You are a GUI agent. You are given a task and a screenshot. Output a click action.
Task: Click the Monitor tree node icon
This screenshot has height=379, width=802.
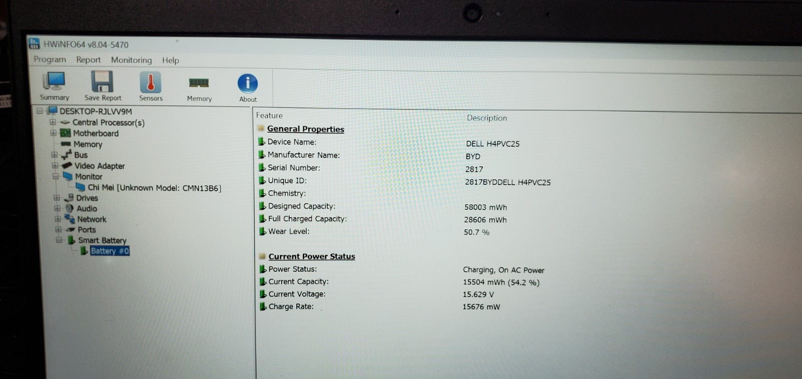click(68, 176)
